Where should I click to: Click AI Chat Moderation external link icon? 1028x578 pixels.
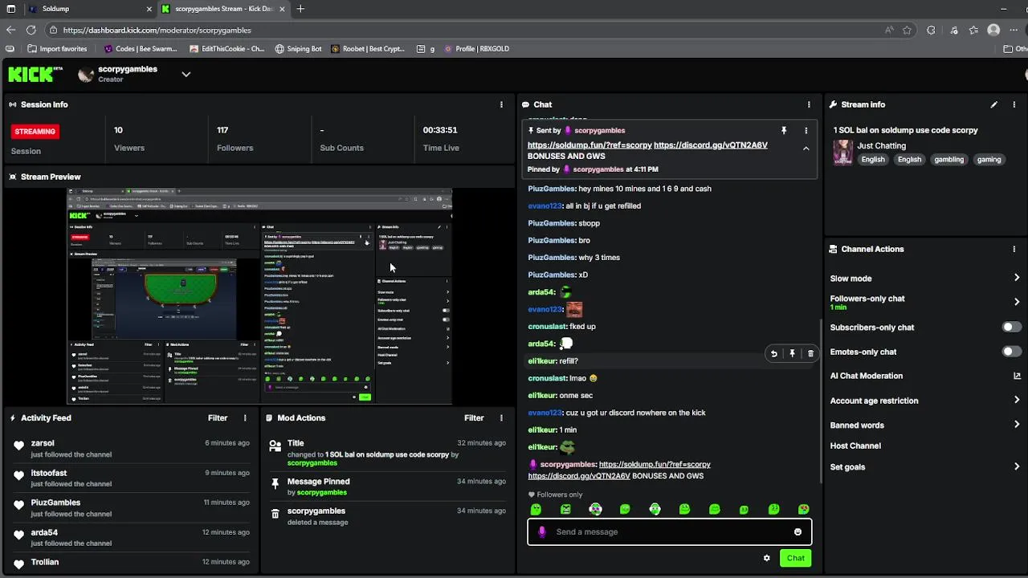[x=1017, y=376]
